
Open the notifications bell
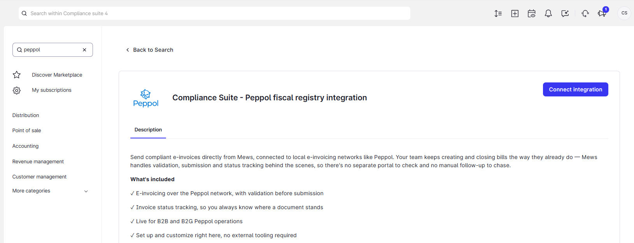[x=548, y=14]
